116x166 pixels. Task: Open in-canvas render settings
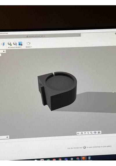[15, 44]
